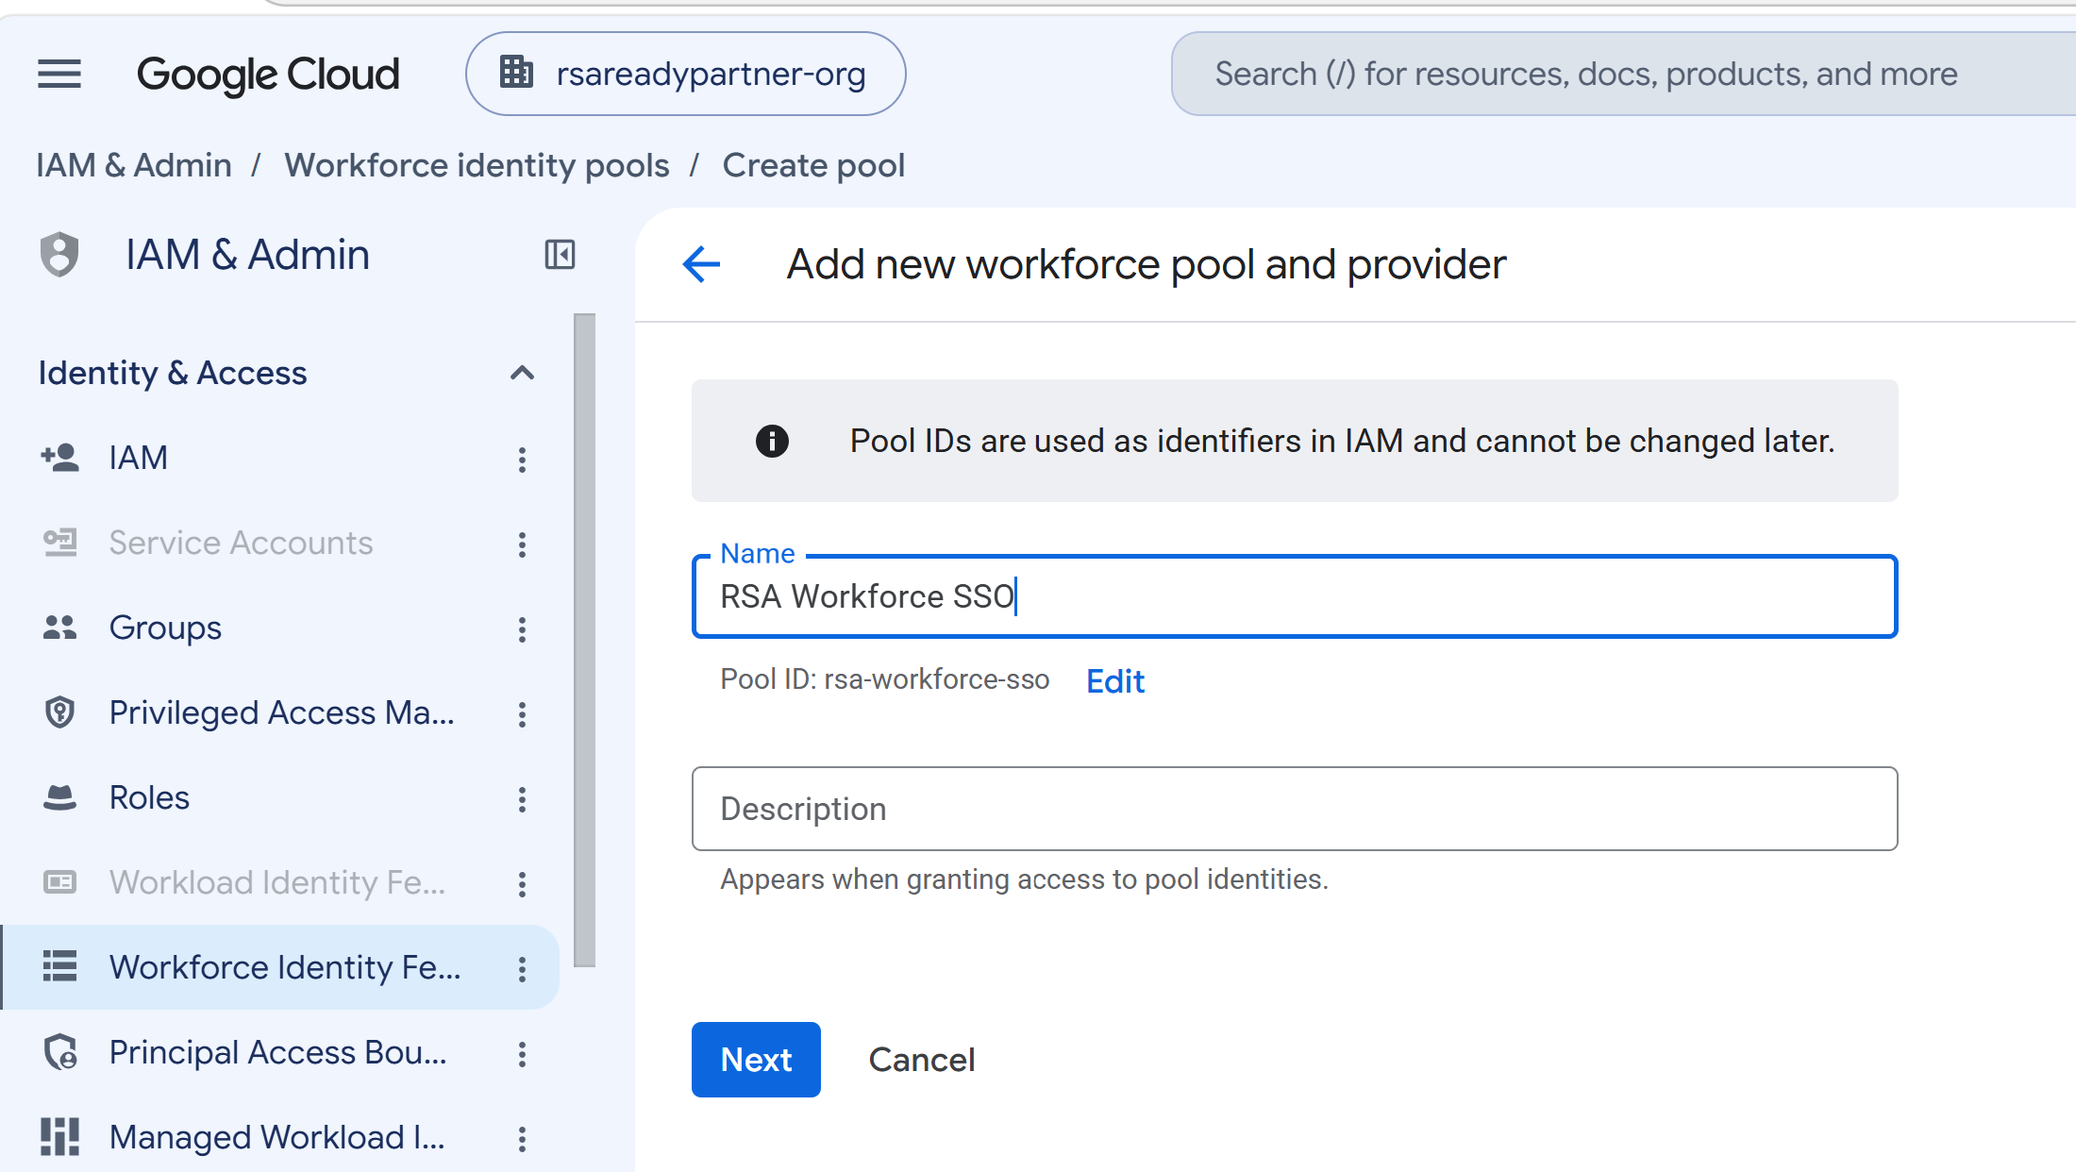The height and width of the screenshot is (1172, 2076).
Task: Click the Roles hat icon
Action: tap(59, 797)
